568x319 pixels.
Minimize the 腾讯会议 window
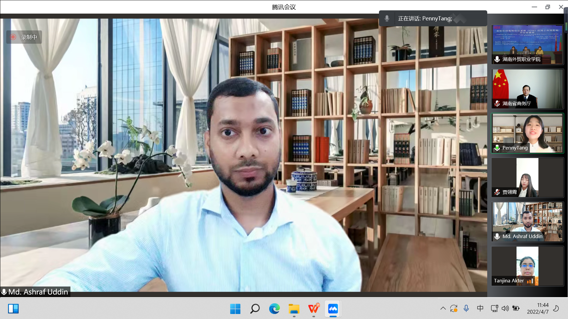click(x=534, y=7)
